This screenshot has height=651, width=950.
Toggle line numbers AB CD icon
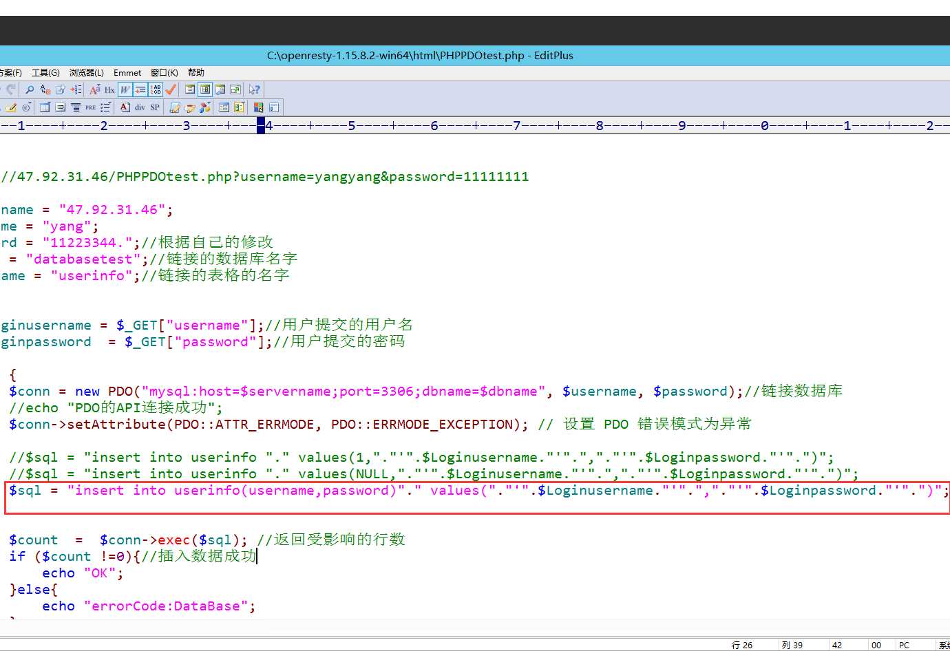156,89
